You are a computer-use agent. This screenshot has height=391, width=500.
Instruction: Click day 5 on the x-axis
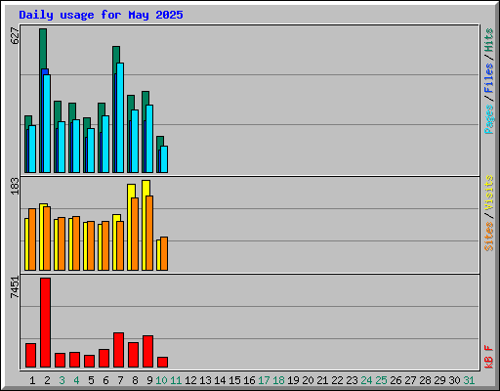pos(91,380)
